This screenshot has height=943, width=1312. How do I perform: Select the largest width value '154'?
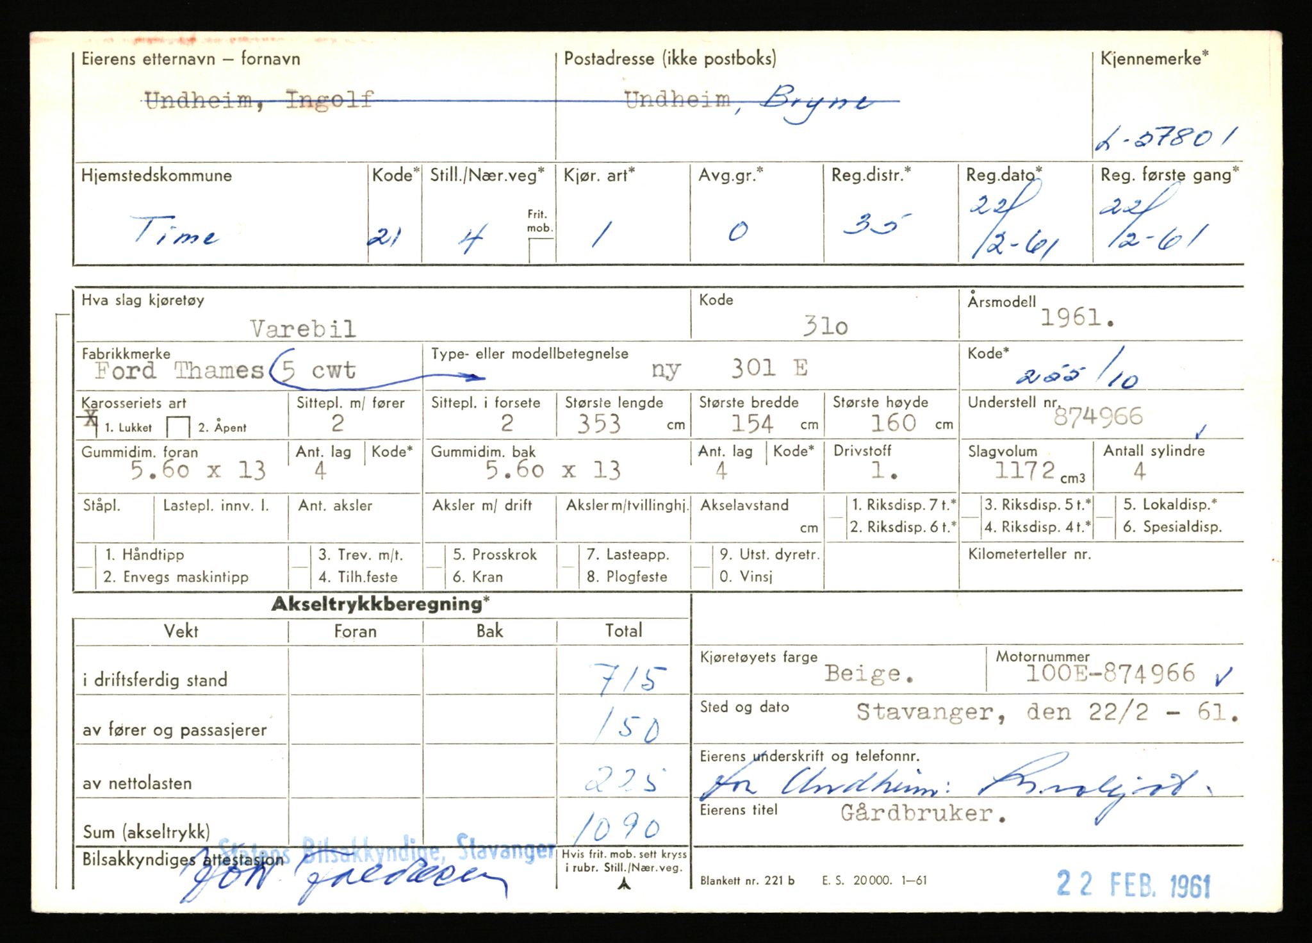coord(752,424)
